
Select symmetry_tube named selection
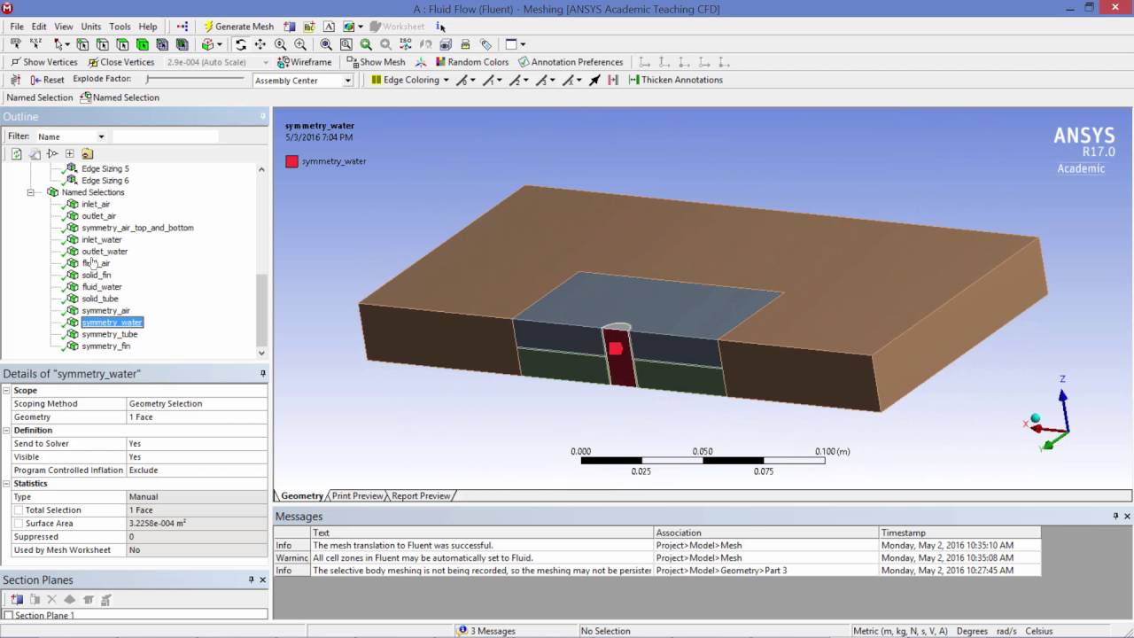109,334
